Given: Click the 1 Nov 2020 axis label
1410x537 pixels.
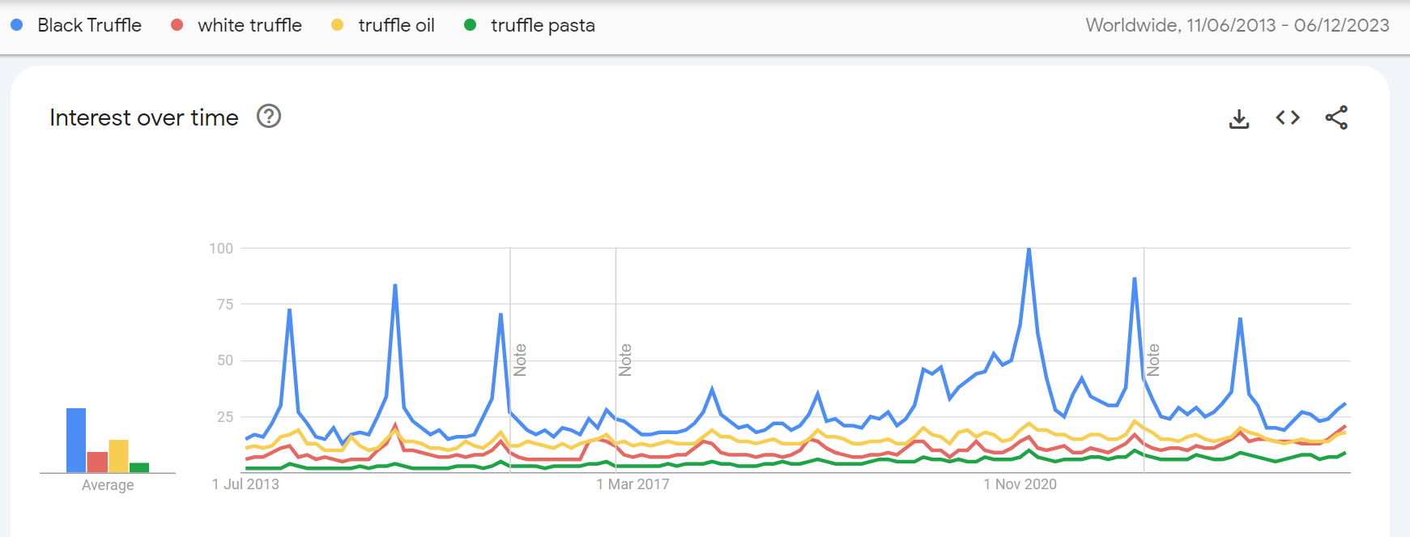Looking at the screenshot, I should tap(1020, 484).
